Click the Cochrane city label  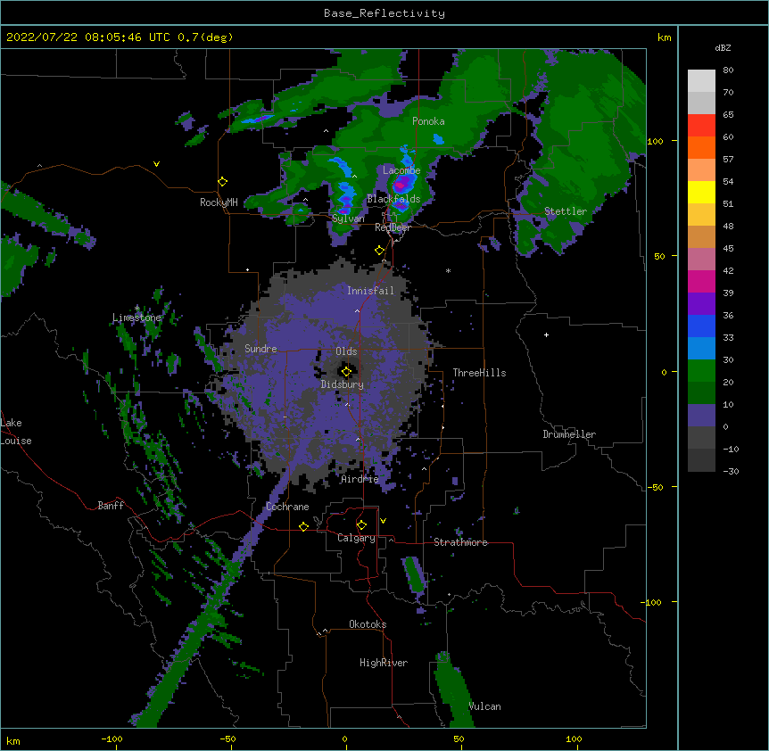tap(287, 507)
